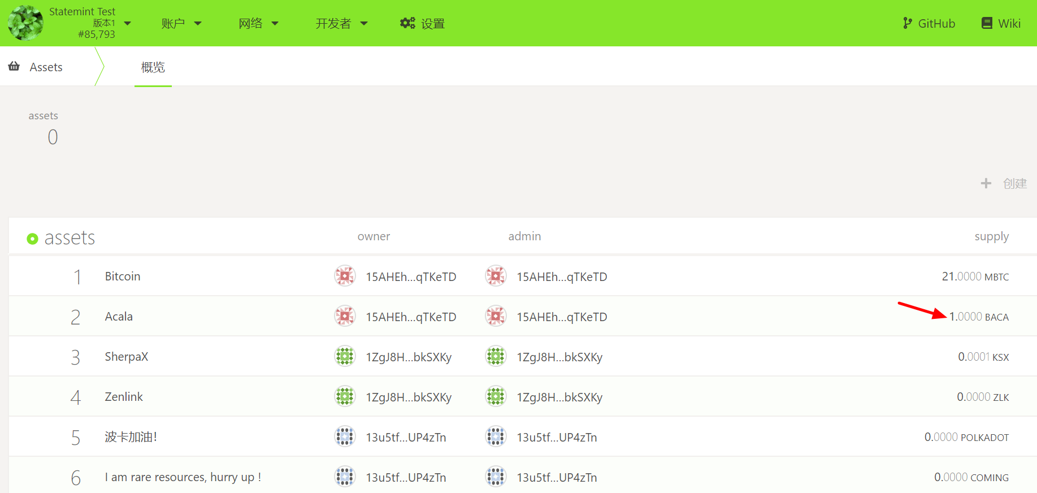Select the 波卡加油! asset name
Viewport: 1037px width, 493px height.
[131, 437]
